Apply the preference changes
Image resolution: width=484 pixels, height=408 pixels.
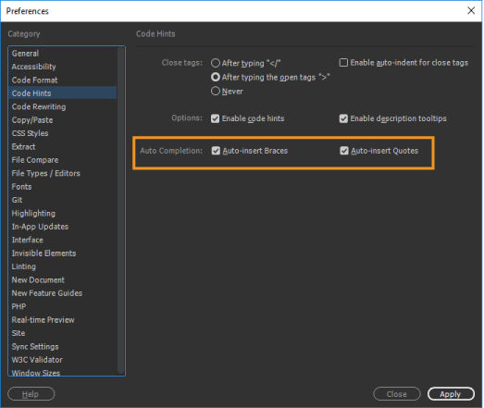[451, 394]
